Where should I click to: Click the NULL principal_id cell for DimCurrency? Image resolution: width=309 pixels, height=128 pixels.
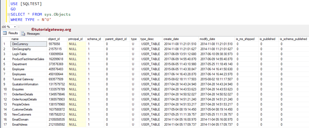click(x=76, y=44)
